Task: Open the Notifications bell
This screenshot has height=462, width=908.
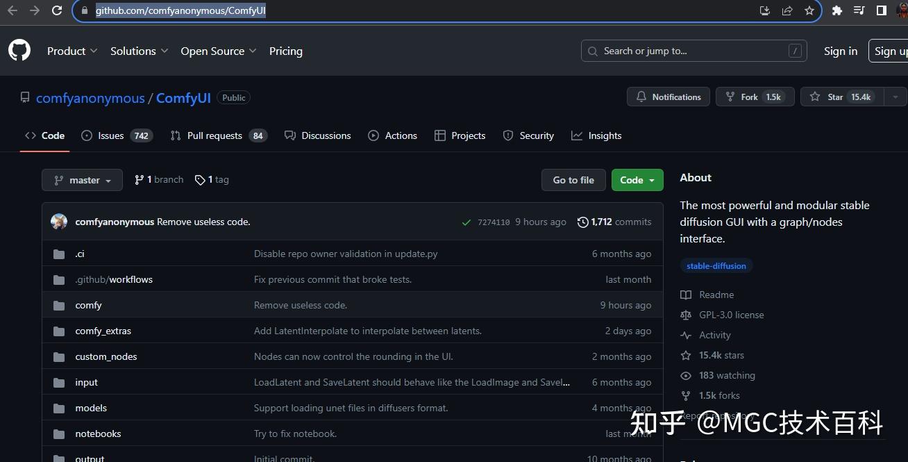Action: tap(641, 97)
